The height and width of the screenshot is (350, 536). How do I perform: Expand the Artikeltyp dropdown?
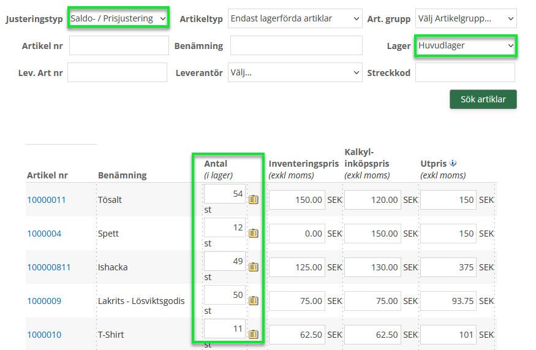(x=295, y=18)
